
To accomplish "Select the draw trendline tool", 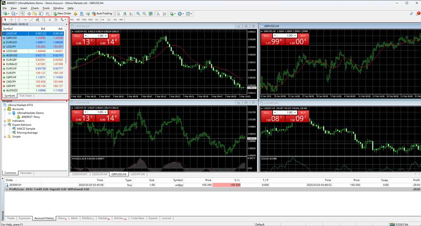I will pos(32,19).
